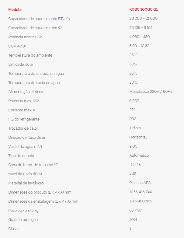
Task: Select the Automático defrost value
Action: tap(139, 156)
